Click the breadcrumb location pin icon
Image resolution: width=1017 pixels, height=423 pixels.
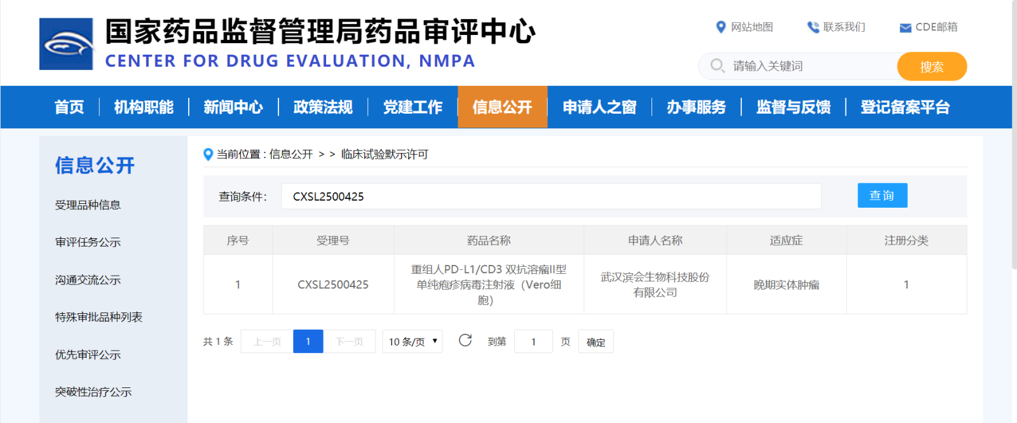[208, 154]
